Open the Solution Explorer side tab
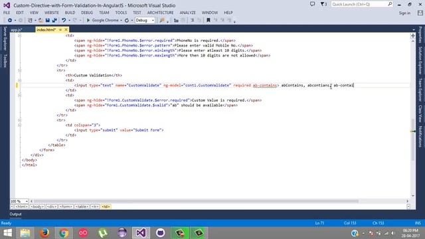 420,60
